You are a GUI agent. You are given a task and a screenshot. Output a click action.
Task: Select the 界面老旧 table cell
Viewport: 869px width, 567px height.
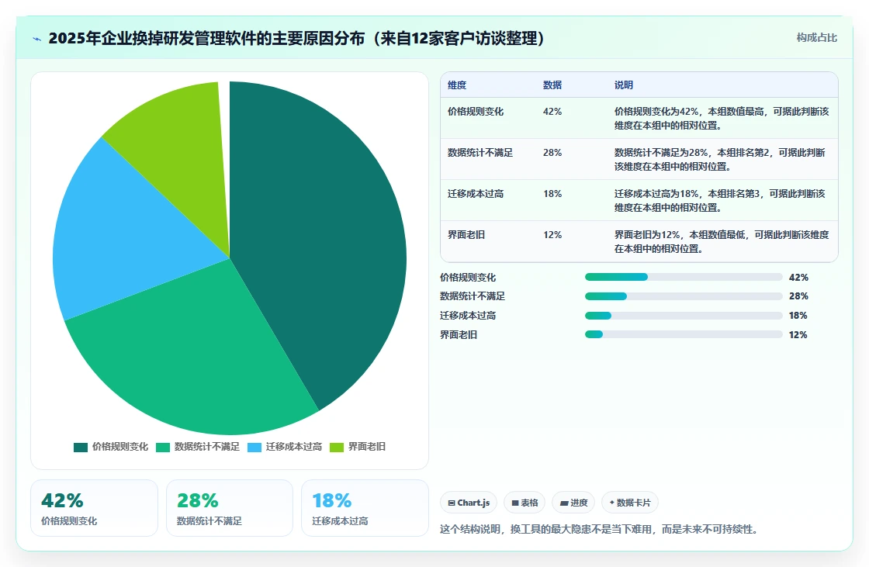pos(466,234)
